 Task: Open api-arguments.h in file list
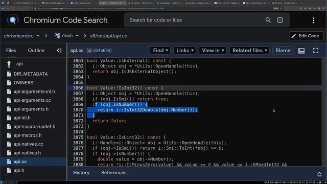tap(31, 109)
